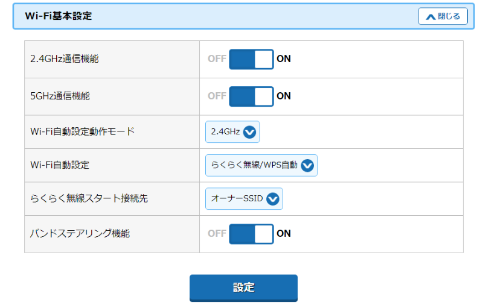483x308 pixels.
Task: Click the chevron icon on 閉じる button
Action: pyautogui.click(x=430, y=17)
